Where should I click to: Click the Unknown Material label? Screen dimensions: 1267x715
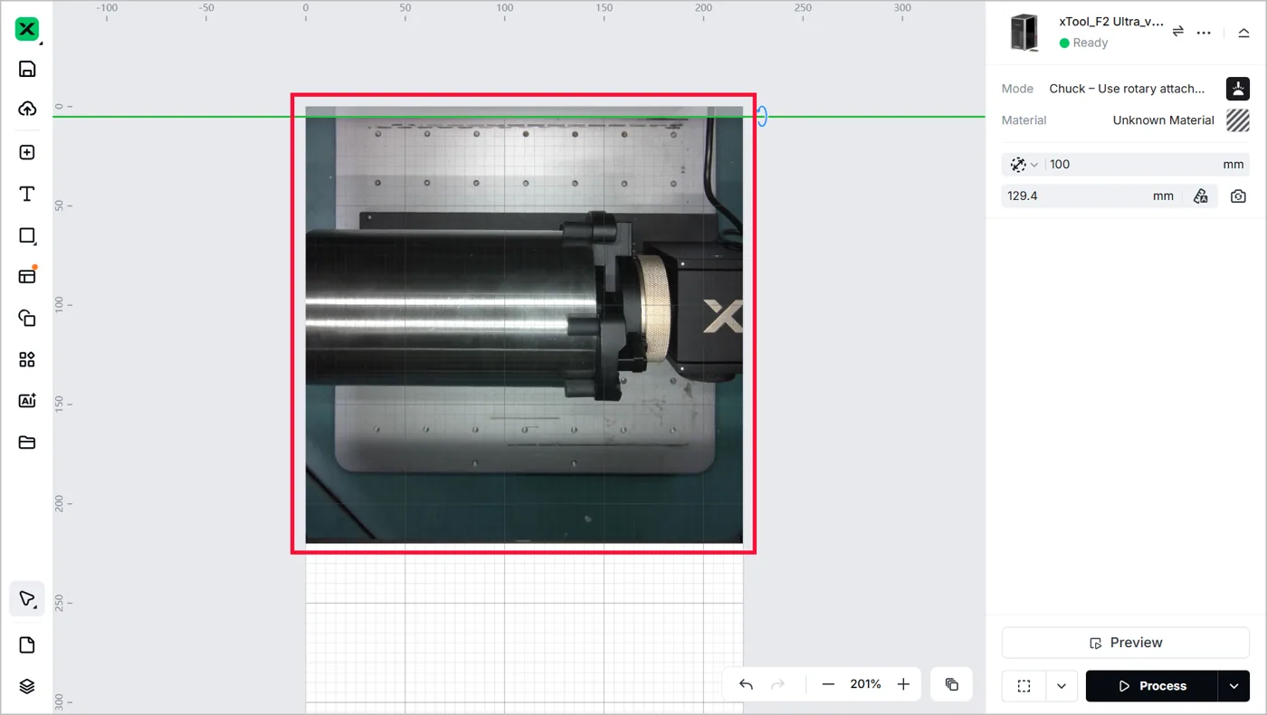pyautogui.click(x=1163, y=120)
